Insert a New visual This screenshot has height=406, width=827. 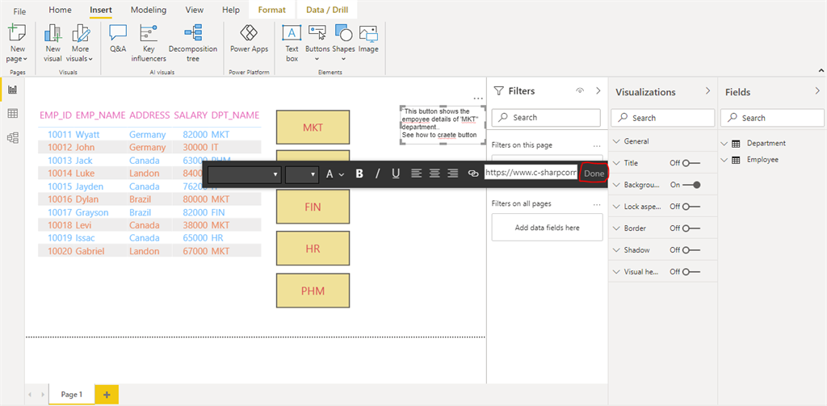pos(52,45)
